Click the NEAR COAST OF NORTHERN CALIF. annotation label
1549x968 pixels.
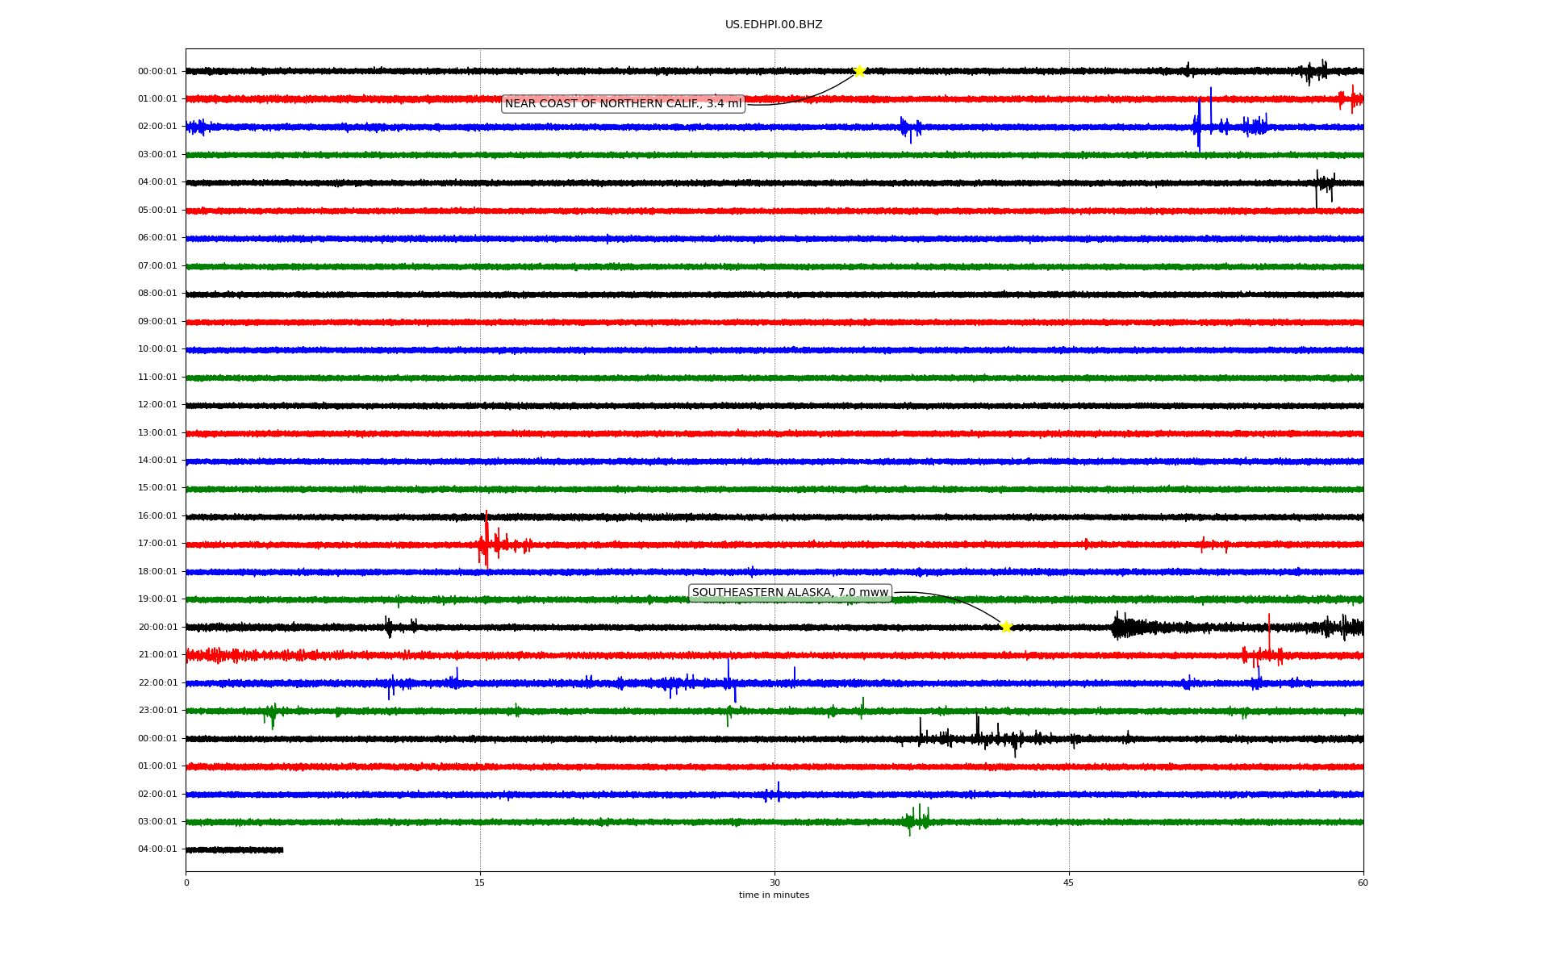pyautogui.click(x=623, y=104)
